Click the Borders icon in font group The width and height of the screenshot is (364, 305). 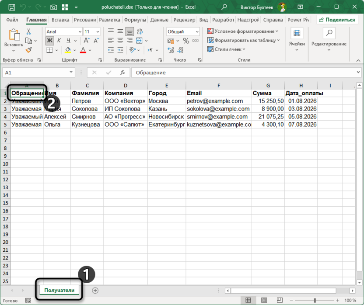[49, 50]
